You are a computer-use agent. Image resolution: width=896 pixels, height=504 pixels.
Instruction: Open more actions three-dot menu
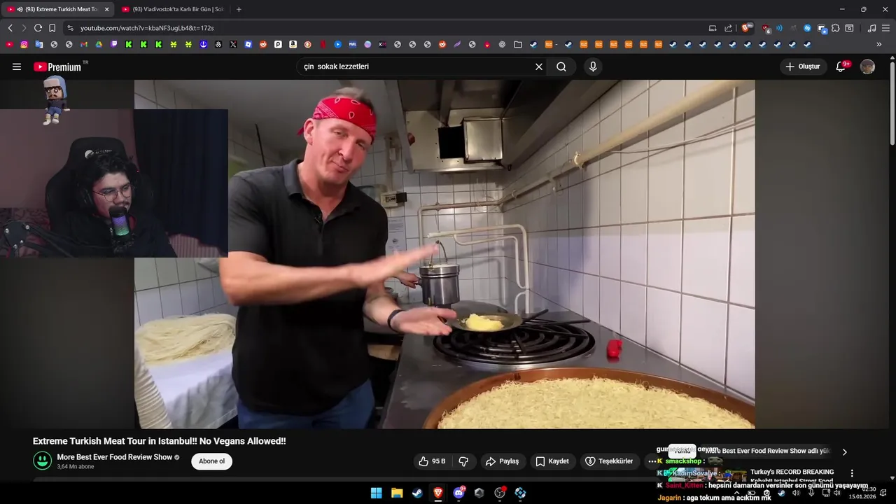tap(652, 461)
